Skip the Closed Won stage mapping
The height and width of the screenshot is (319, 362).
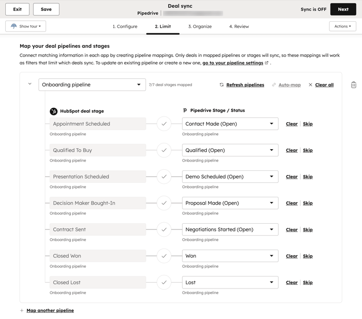coord(308,256)
